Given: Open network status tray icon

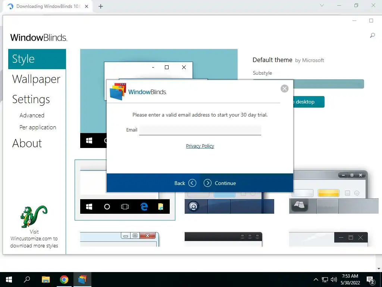Looking at the screenshot, I should 325,280.
